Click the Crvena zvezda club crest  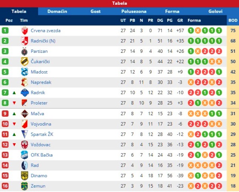(x=24, y=30)
